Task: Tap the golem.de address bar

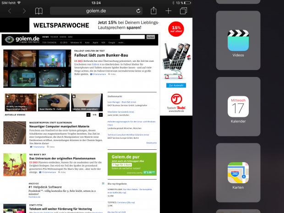Action: point(96,11)
